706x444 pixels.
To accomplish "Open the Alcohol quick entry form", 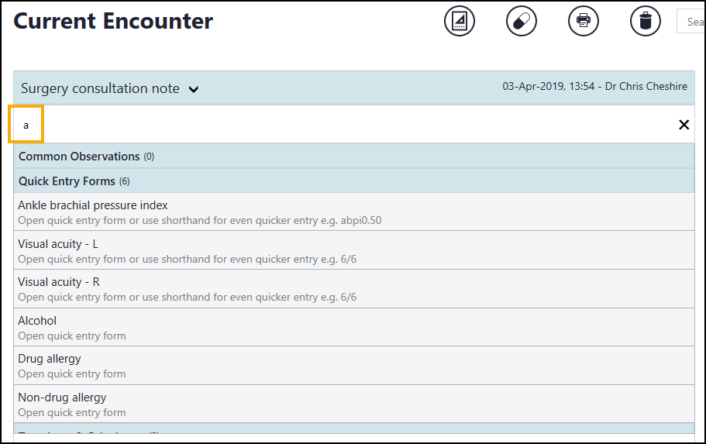I will point(37,321).
